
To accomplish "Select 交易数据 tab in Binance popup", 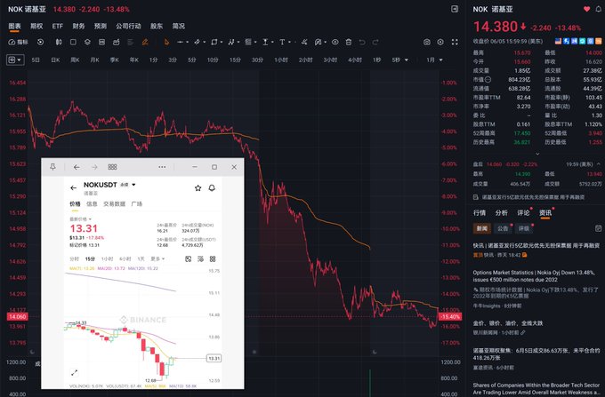I will [x=114, y=203].
